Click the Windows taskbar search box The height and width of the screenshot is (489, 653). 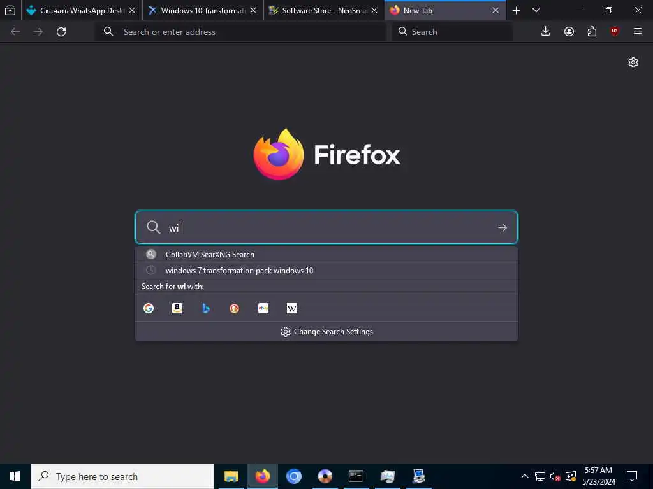[122, 476]
